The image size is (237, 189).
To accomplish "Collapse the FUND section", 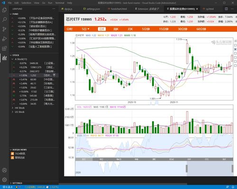I will [11, 14].
